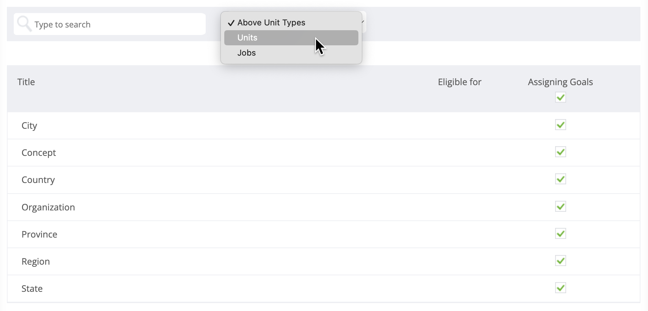Select the Province row title
Image resolution: width=648 pixels, height=311 pixels.
(39, 234)
